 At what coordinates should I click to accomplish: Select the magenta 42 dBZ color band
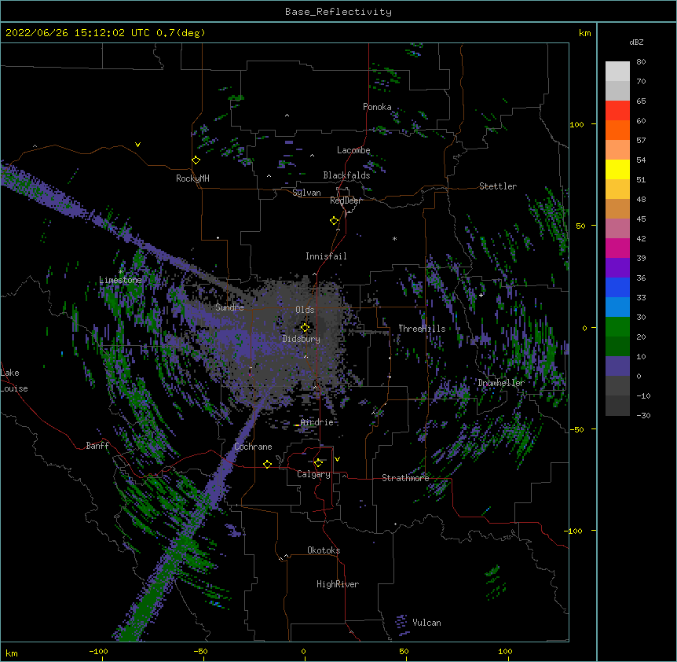click(617, 248)
